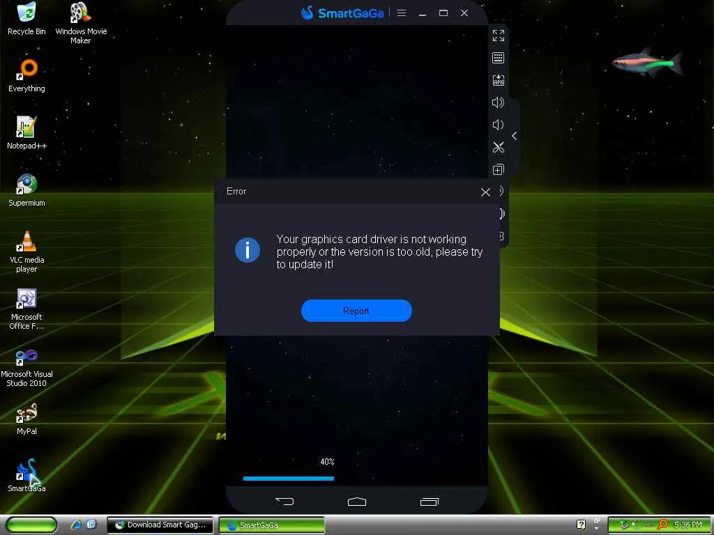The height and width of the screenshot is (535, 714).
Task: Click the blue info icon in Error dialog
Action: (x=248, y=250)
